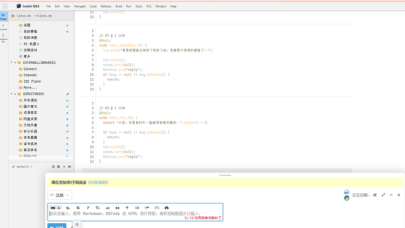Image resolution: width=405 pixels, height=228 pixels.
Task: Click the heading text-size icon in composer
Action: tap(97, 208)
